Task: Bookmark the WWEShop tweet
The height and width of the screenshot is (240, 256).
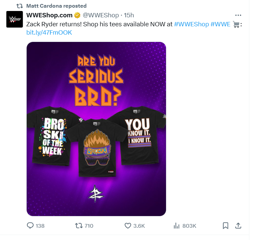Action: 225,226
